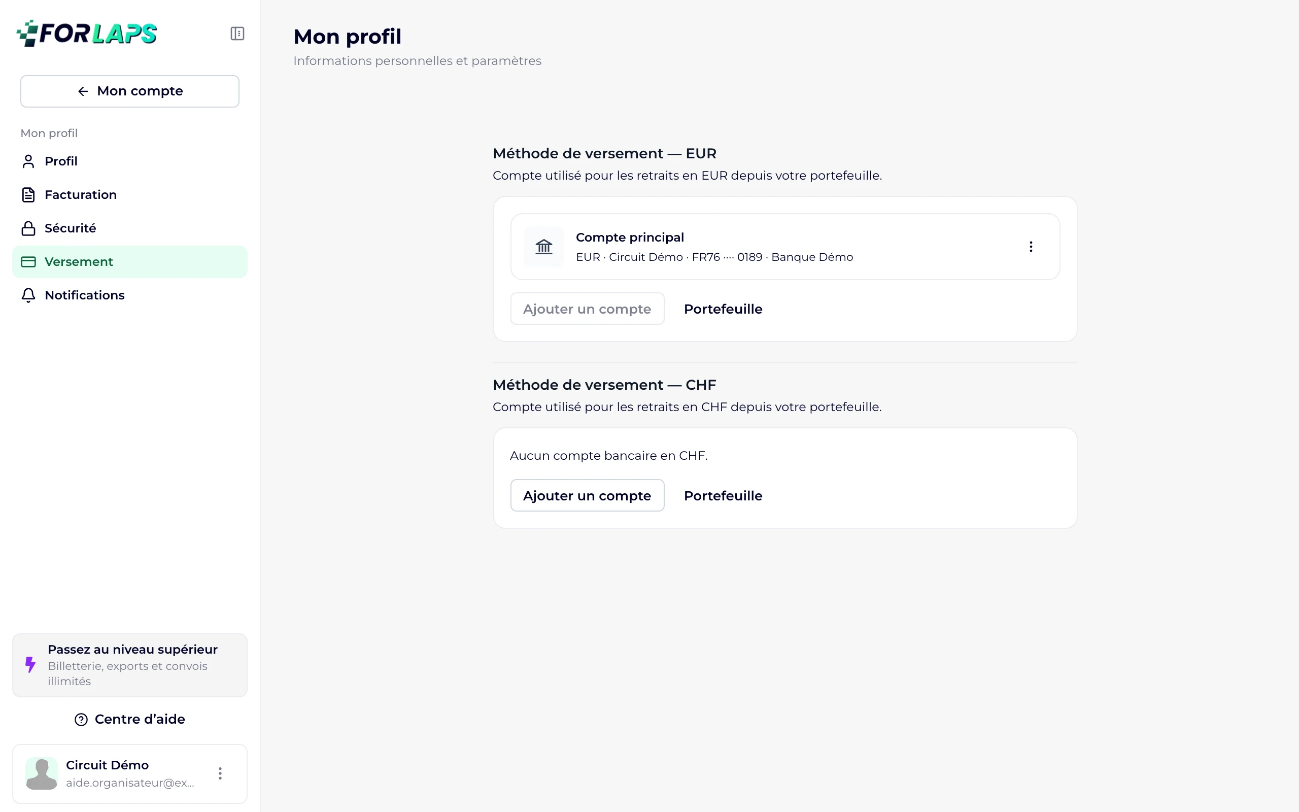Image resolution: width=1299 pixels, height=812 pixels.
Task: Click the purple lightning upgrade icon
Action: pos(30,665)
